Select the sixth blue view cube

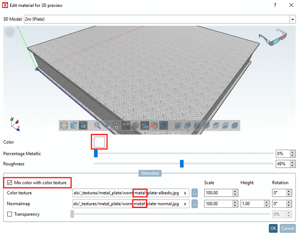point(225,126)
